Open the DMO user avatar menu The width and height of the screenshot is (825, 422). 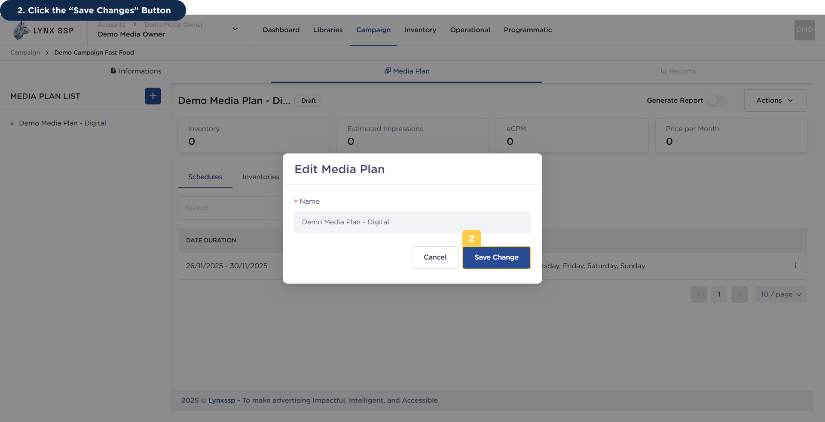pos(804,30)
